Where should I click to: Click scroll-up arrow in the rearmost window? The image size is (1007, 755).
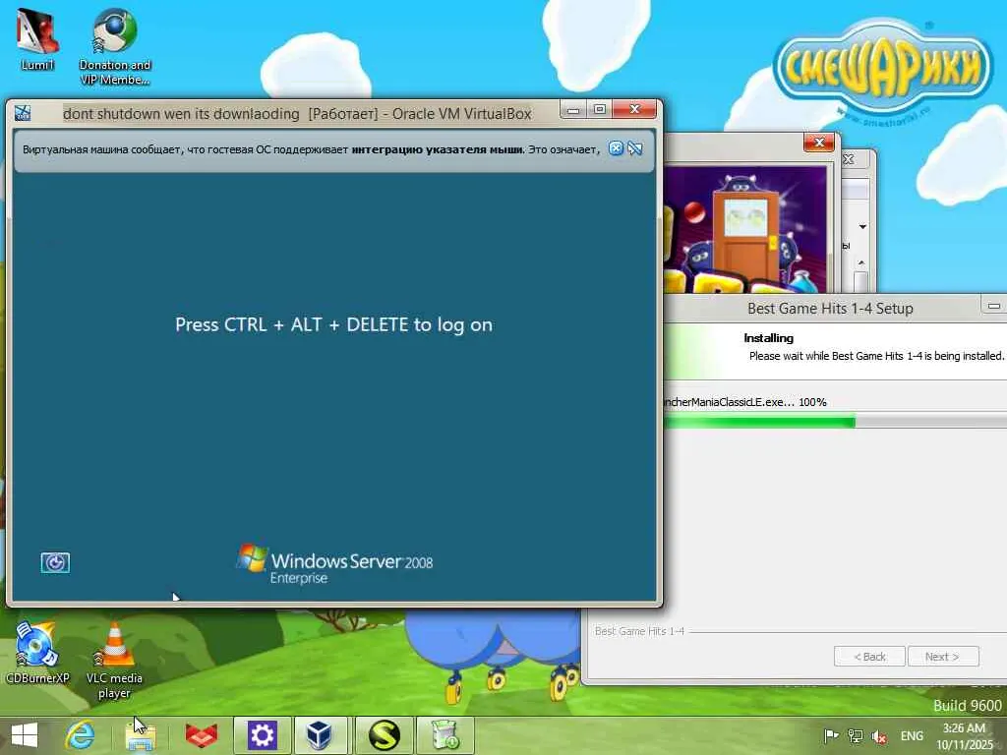(x=861, y=263)
